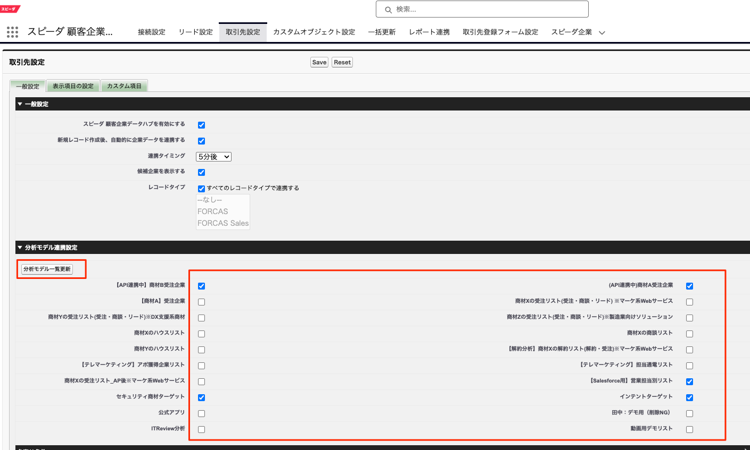The height and width of the screenshot is (450, 750).
Task: Click the search magnifier icon
Action: click(x=388, y=10)
